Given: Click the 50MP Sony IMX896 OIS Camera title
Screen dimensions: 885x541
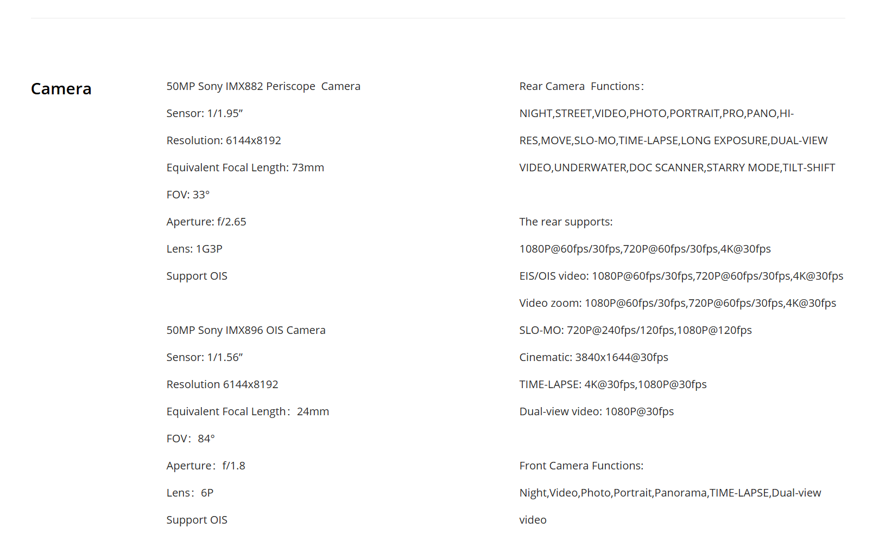Looking at the screenshot, I should (246, 330).
